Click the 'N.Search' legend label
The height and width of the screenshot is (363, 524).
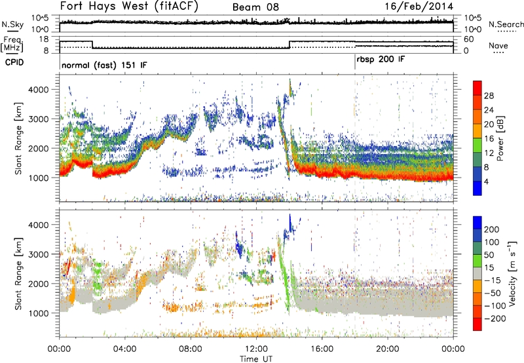pos(506,24)
